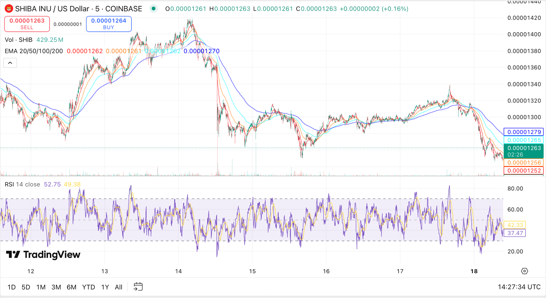Image resolution: width=546 pixels, height=298 pixels.
Task: Show All time range data
Action: (119, 287)
